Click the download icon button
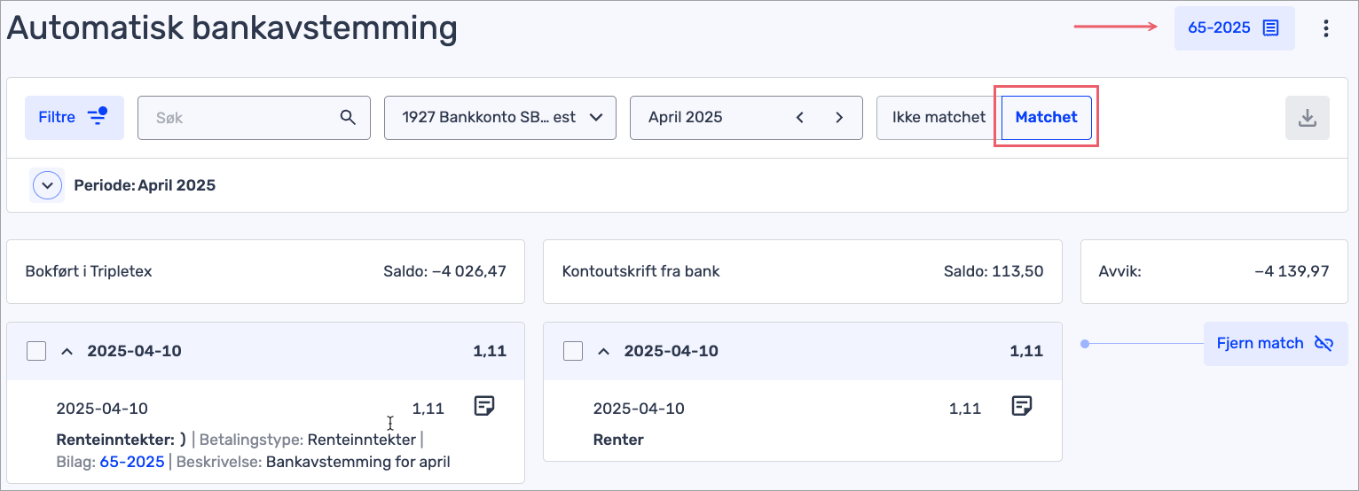1359x491 pixels. tap(1307, 118)
